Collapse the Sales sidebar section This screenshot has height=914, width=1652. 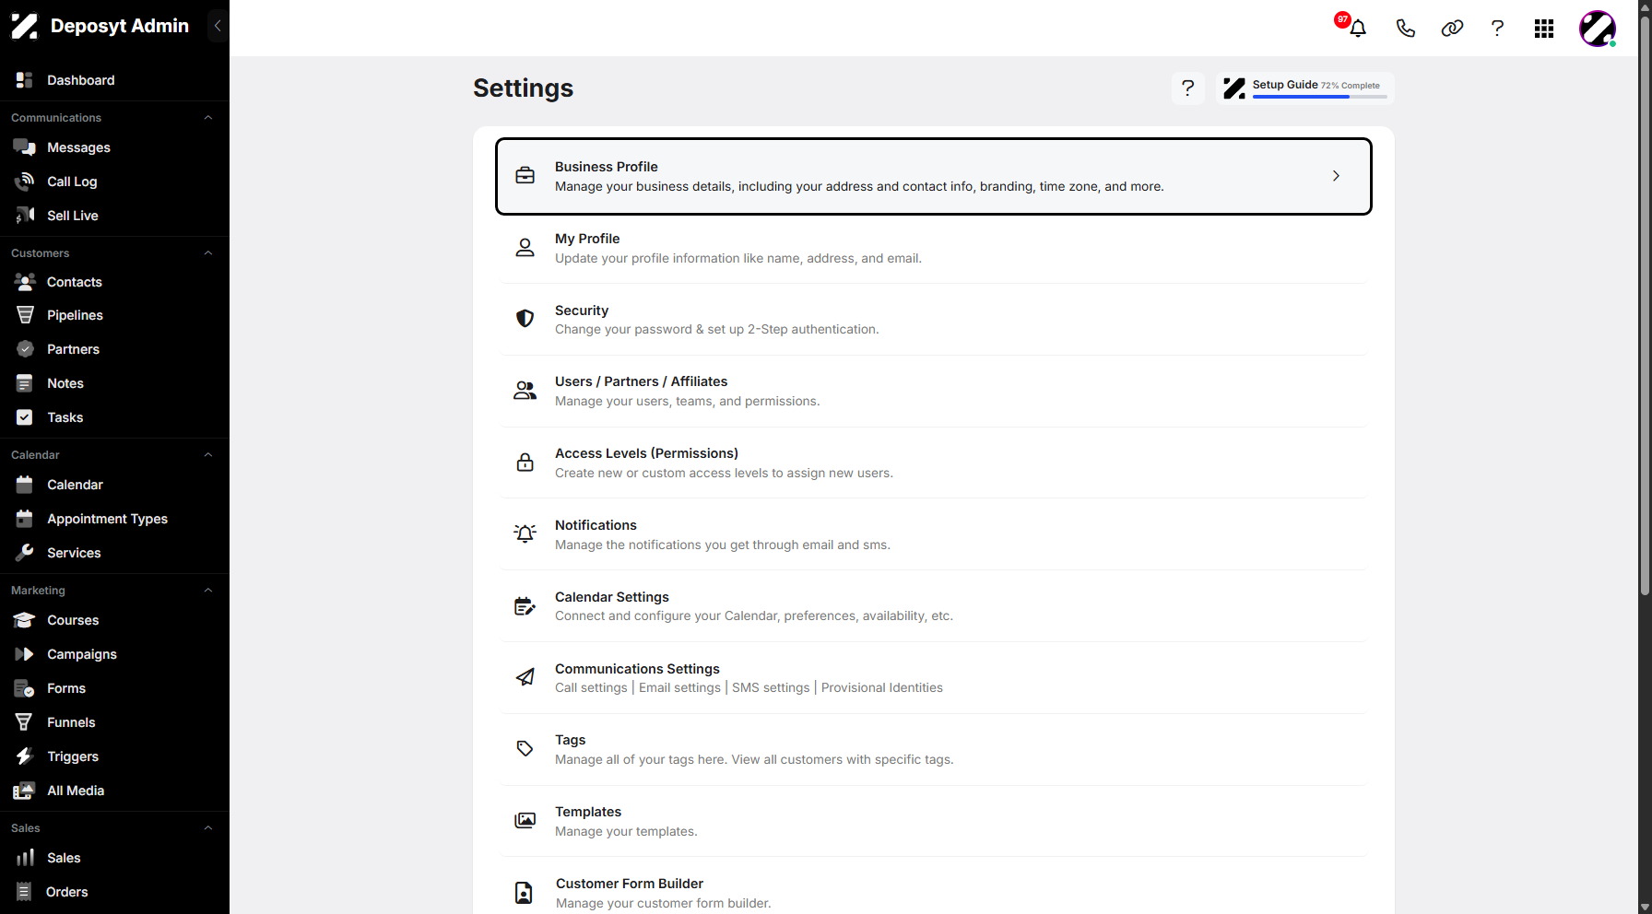click(208, 828)
